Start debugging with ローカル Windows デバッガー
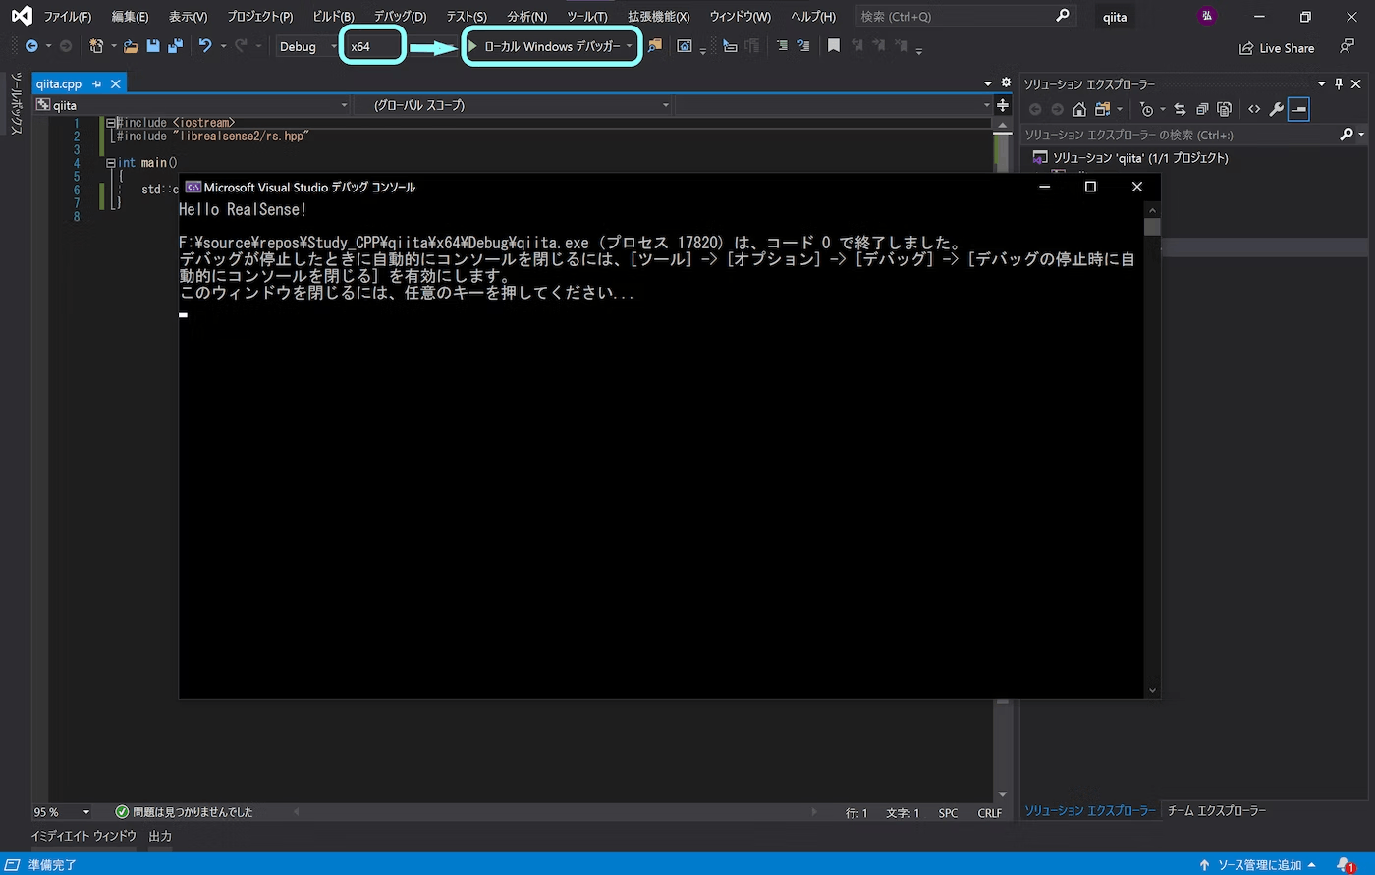This screenshot has width=1375, height=875. click(546, 46)
